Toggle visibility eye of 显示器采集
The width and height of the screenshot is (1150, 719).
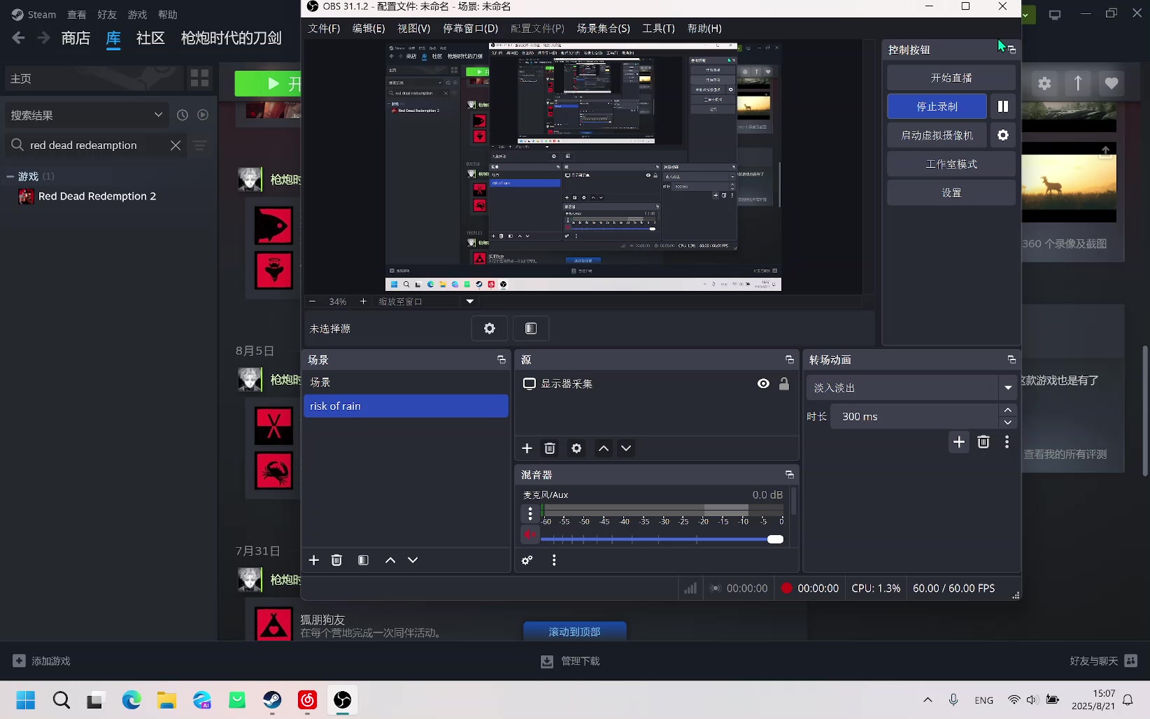coord(763,383)
